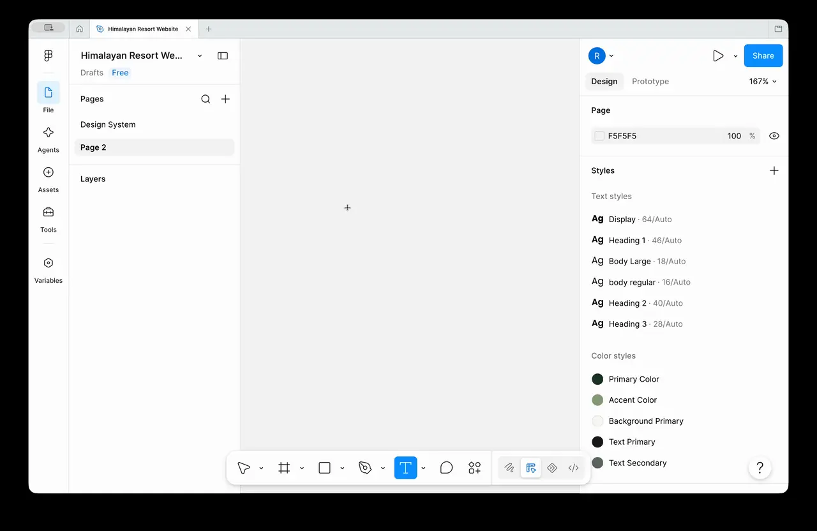This screenshot has width=817, height=531.
Task: Switch to Draw mode toggle
Action: [509, 468]
